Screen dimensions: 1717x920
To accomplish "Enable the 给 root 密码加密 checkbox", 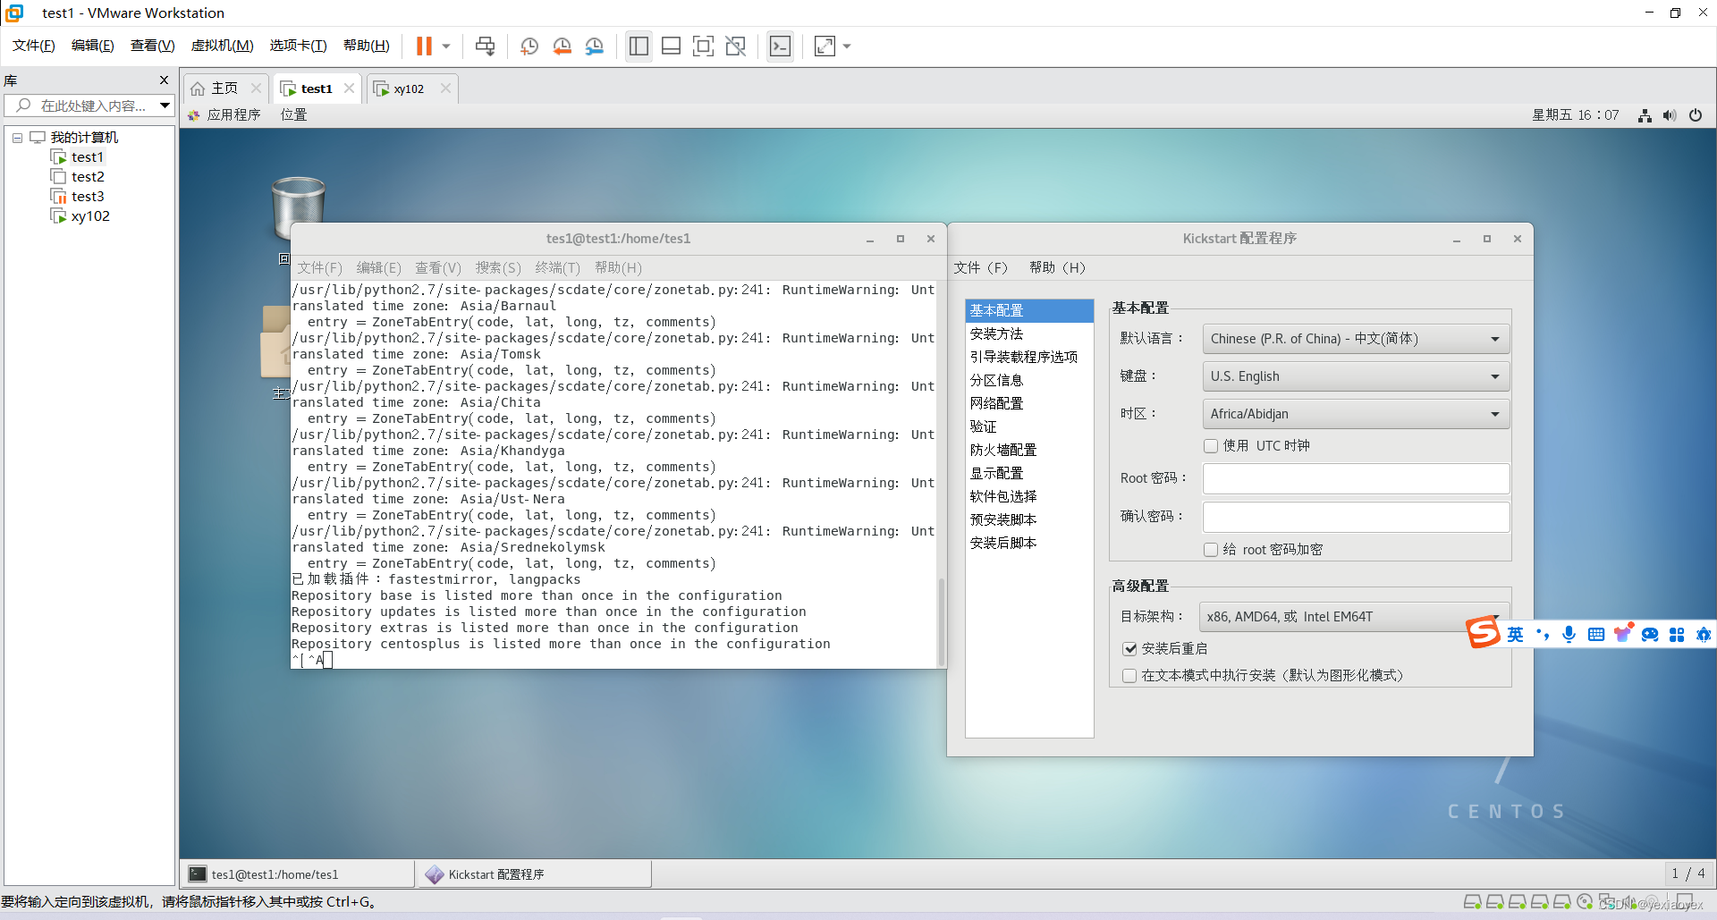I will click(x=1211, y=550).
